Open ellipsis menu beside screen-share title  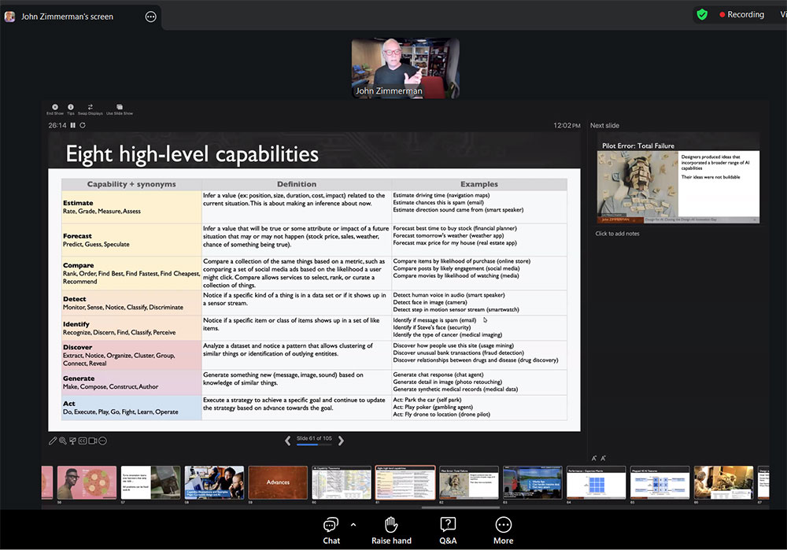(150, 17)
